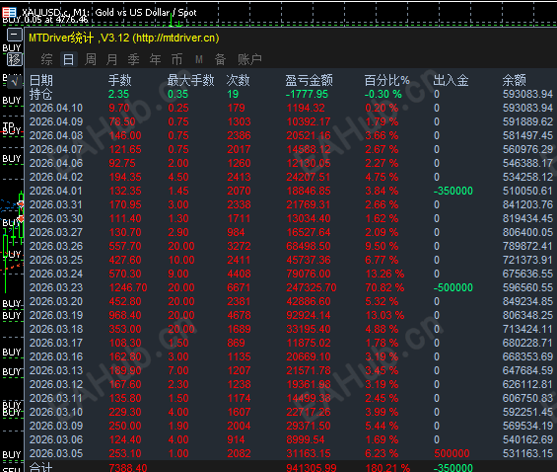557x472 pixels.
Task: Switch to the 季 quarterly tab
Action: point(133,59)
